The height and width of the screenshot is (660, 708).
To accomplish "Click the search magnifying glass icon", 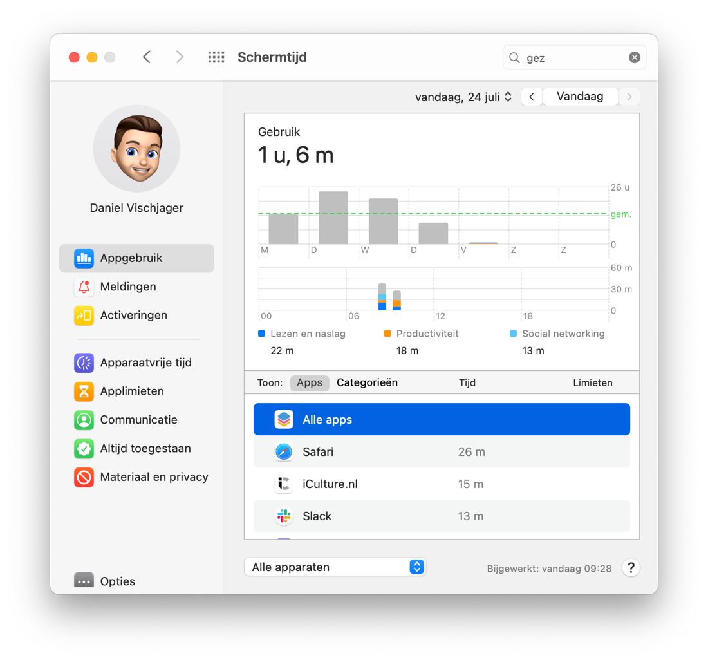I will point(514,58).
